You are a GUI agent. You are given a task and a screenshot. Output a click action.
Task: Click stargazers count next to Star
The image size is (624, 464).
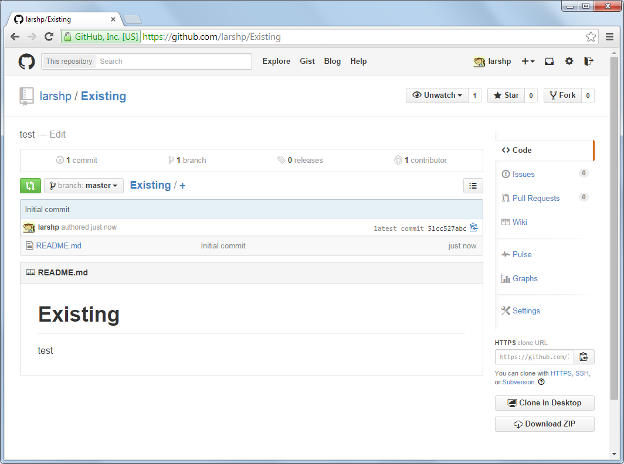(x=531, y=95)
